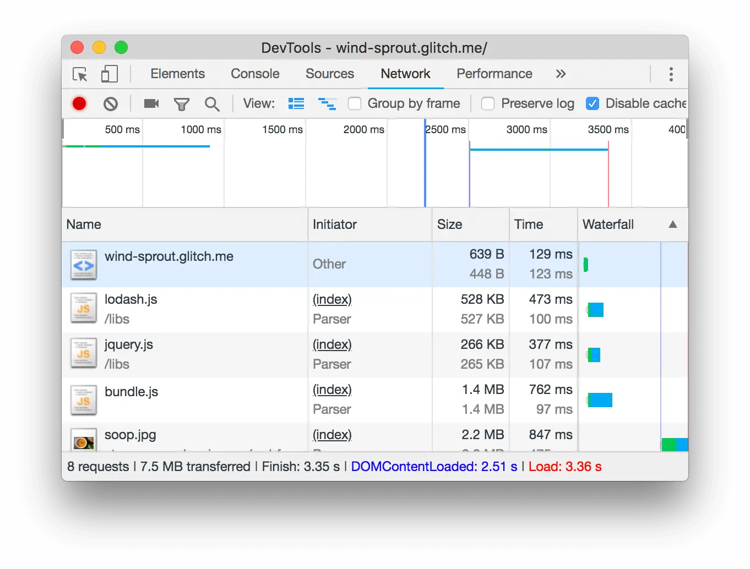Open the (index) initiator link for bundle.js
Image resolution: width=750 pixels, height=569 pixels.
click(332, 390)
